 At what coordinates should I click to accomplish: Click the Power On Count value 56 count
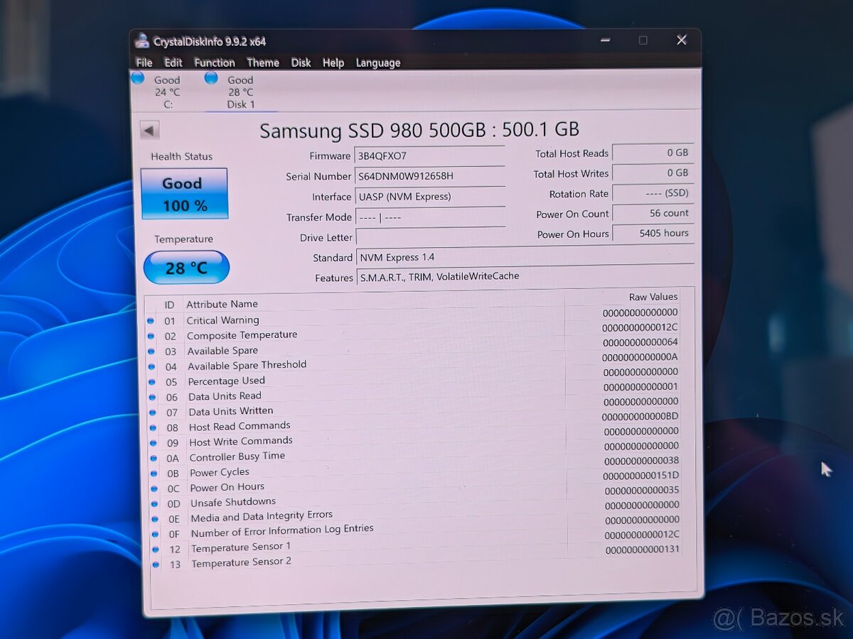coord(653,213)
